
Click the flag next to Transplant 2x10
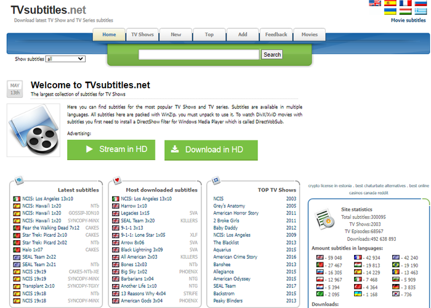click(17, 286)
